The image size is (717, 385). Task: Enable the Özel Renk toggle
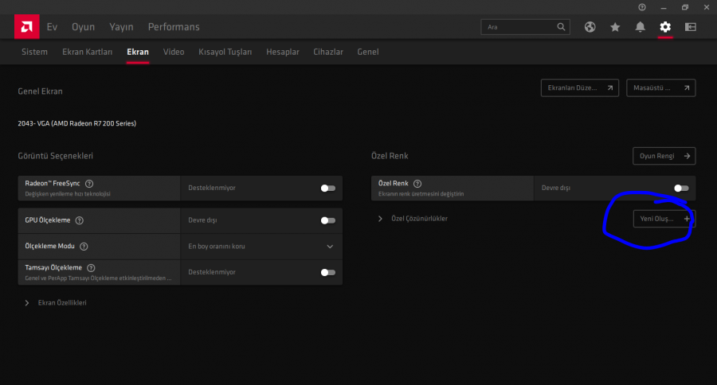point(680,189)
